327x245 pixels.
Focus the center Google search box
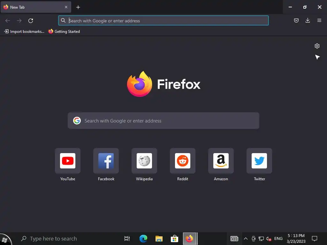pyautogui.click(x=163, y=121)
